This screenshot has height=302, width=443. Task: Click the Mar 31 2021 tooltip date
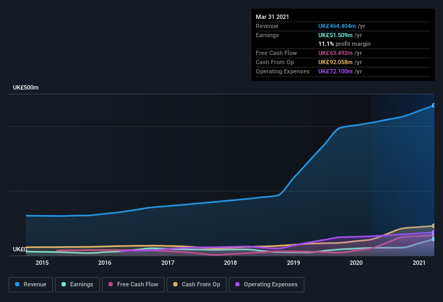click(272, 17)
